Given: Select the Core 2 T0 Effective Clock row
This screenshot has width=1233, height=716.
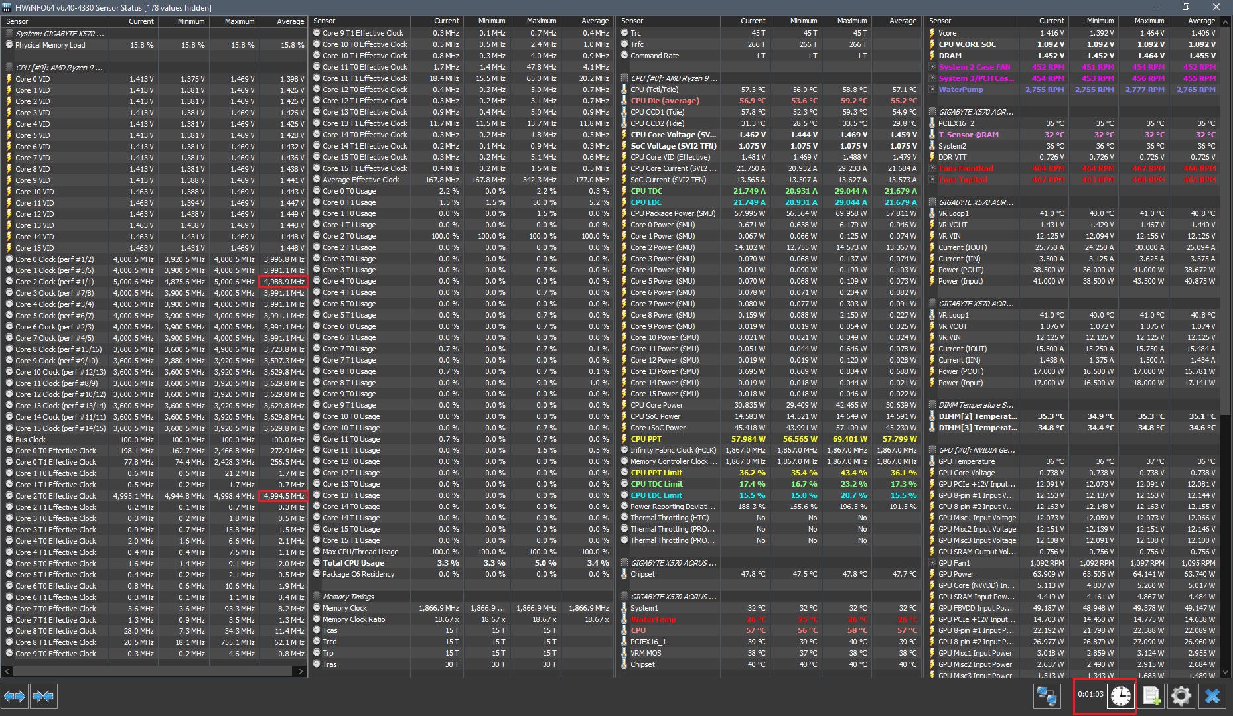Looking at the screenshot, I should (154, 496).
